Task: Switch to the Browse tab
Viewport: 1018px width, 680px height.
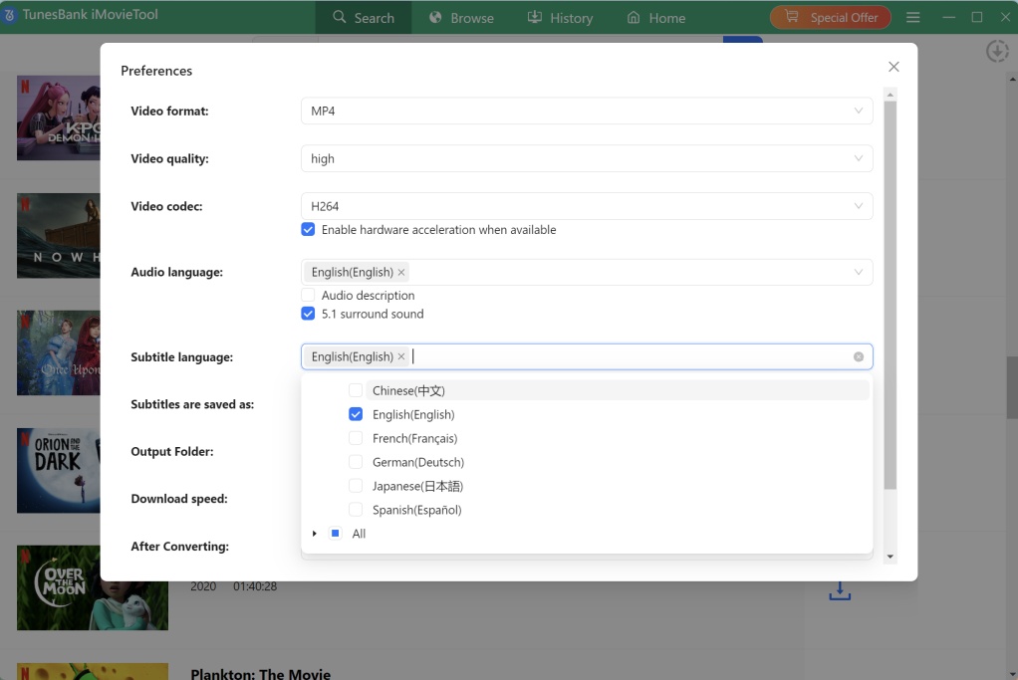Action: tap(460, 18)
